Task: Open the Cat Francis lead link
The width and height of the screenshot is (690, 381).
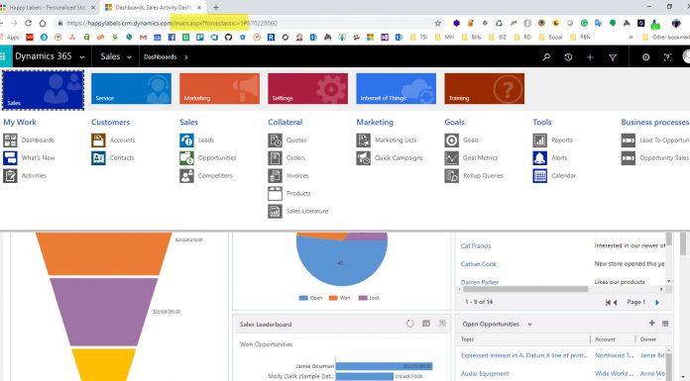Action: coord(476,246)
